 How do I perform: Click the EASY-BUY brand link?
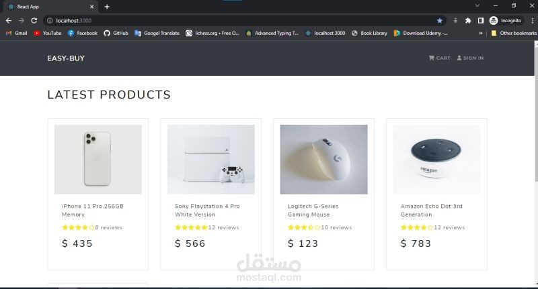click(66, 58)
